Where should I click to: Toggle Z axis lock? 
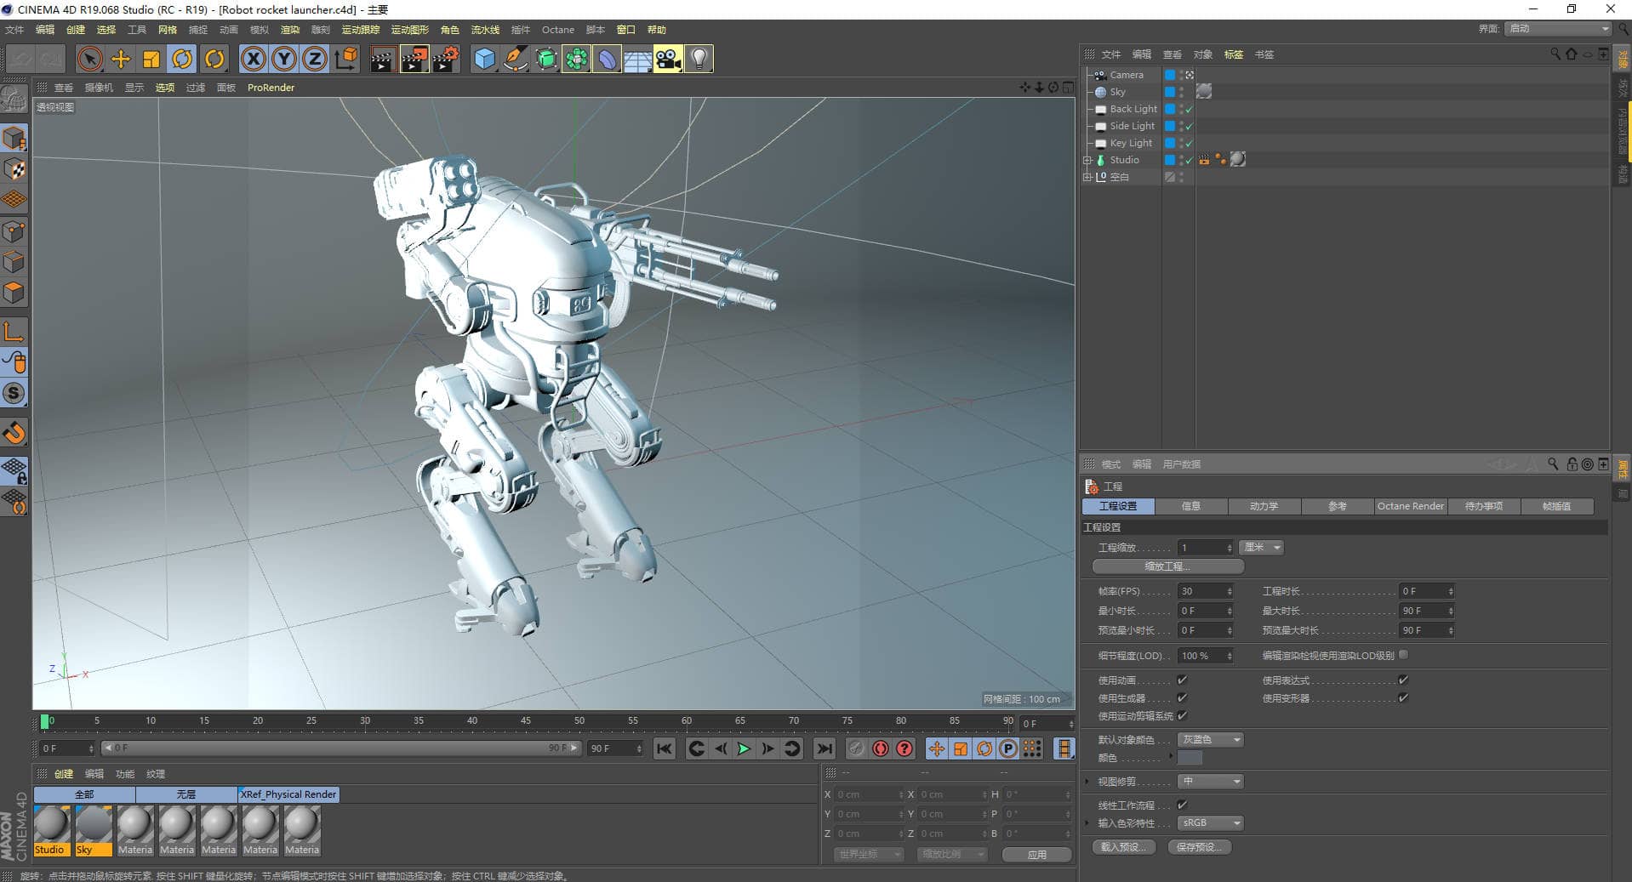[x=314, y=59]
